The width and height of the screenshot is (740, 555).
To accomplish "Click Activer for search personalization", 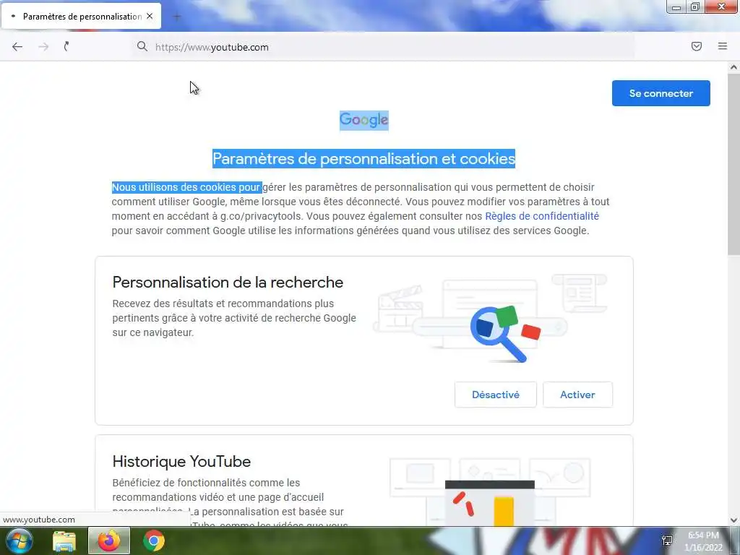I will coord(577,395).
